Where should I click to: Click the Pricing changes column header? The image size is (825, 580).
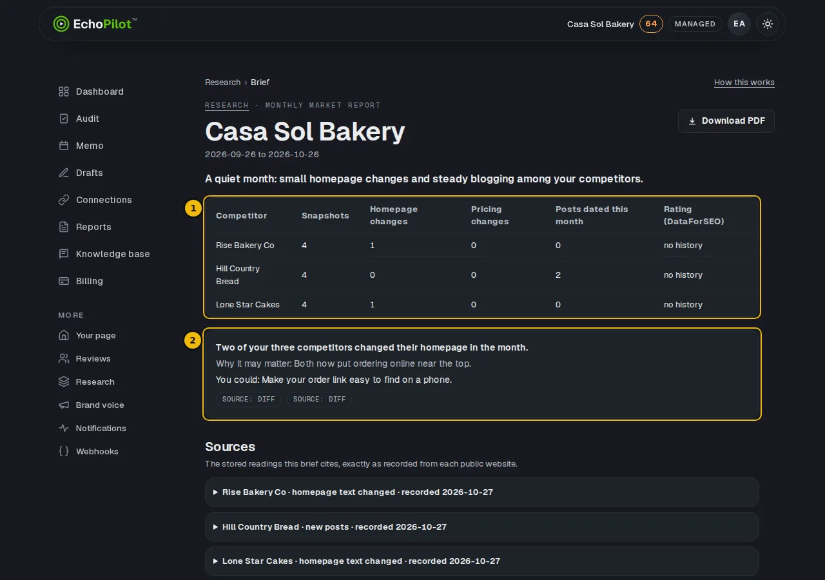490,215
